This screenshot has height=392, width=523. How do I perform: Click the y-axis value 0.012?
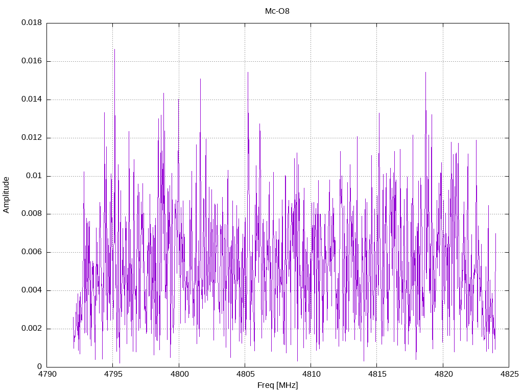click(x=32, y=137)
